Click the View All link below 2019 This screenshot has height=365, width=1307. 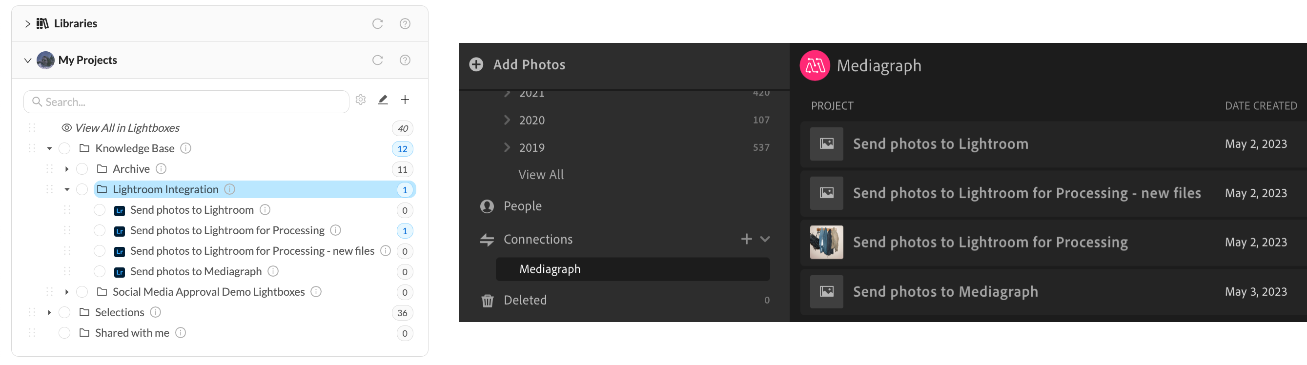[541, 174]
